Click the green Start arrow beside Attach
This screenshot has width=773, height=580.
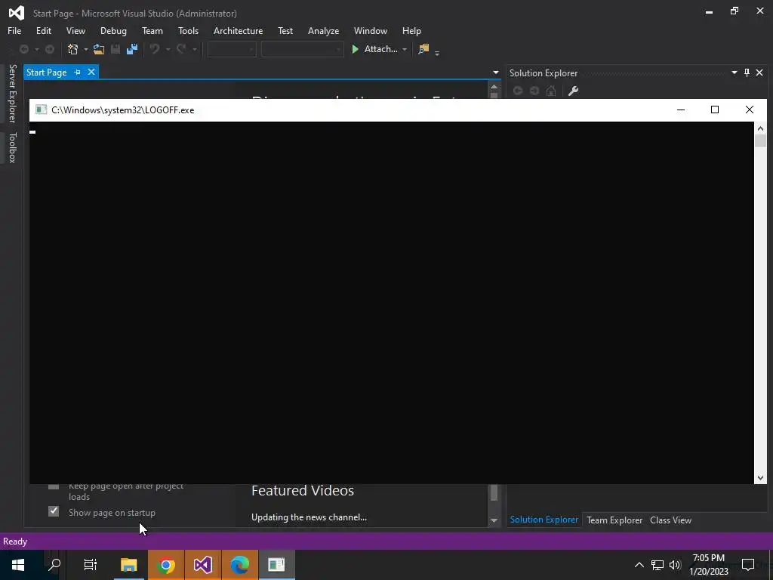(x=355, y=49)
